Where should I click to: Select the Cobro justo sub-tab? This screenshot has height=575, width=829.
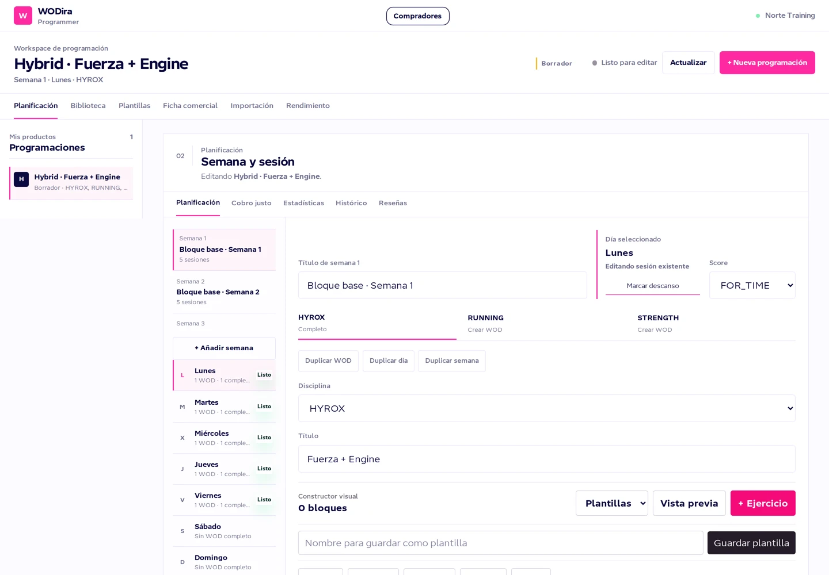click(251, 203)
